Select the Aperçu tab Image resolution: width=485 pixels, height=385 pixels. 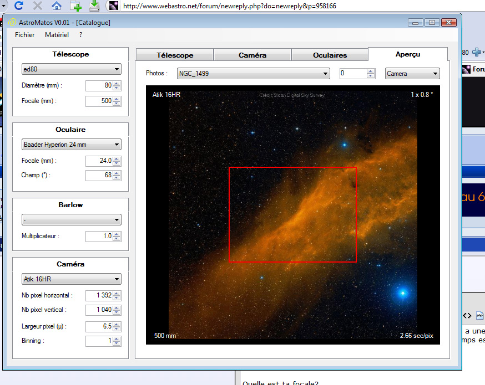408,54
